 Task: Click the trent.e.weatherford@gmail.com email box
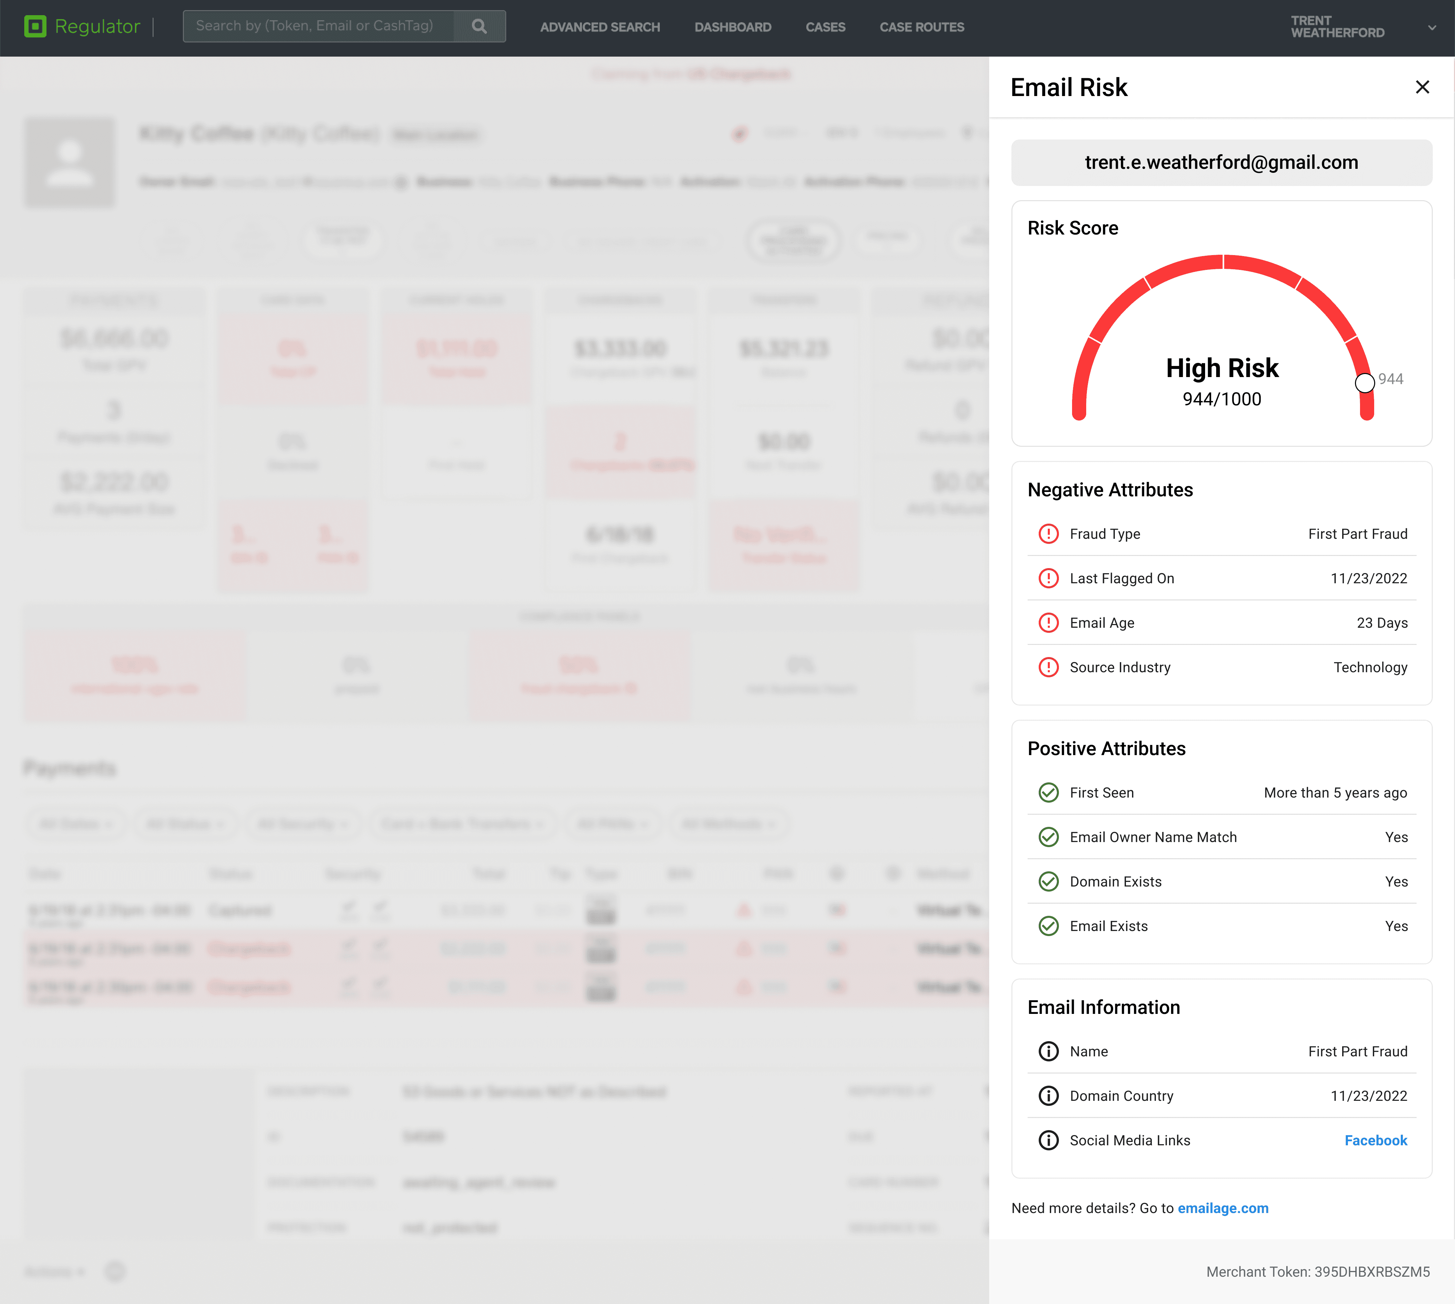click(1221, 163)
